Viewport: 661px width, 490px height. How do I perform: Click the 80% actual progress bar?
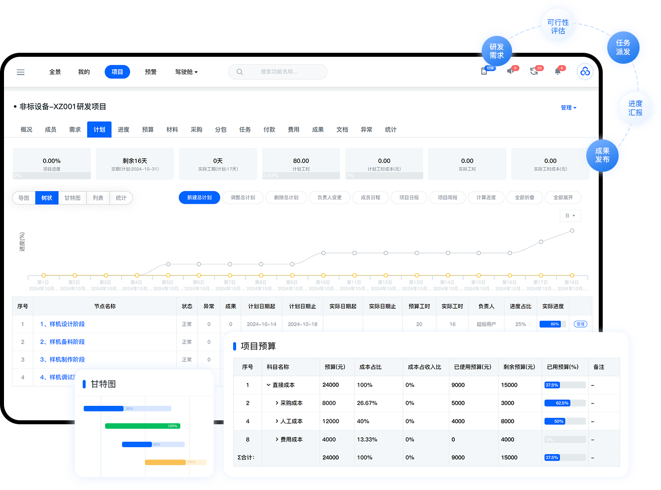552,324
